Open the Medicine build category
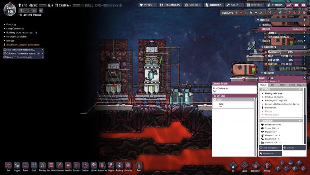 click(x=68, y=165)
